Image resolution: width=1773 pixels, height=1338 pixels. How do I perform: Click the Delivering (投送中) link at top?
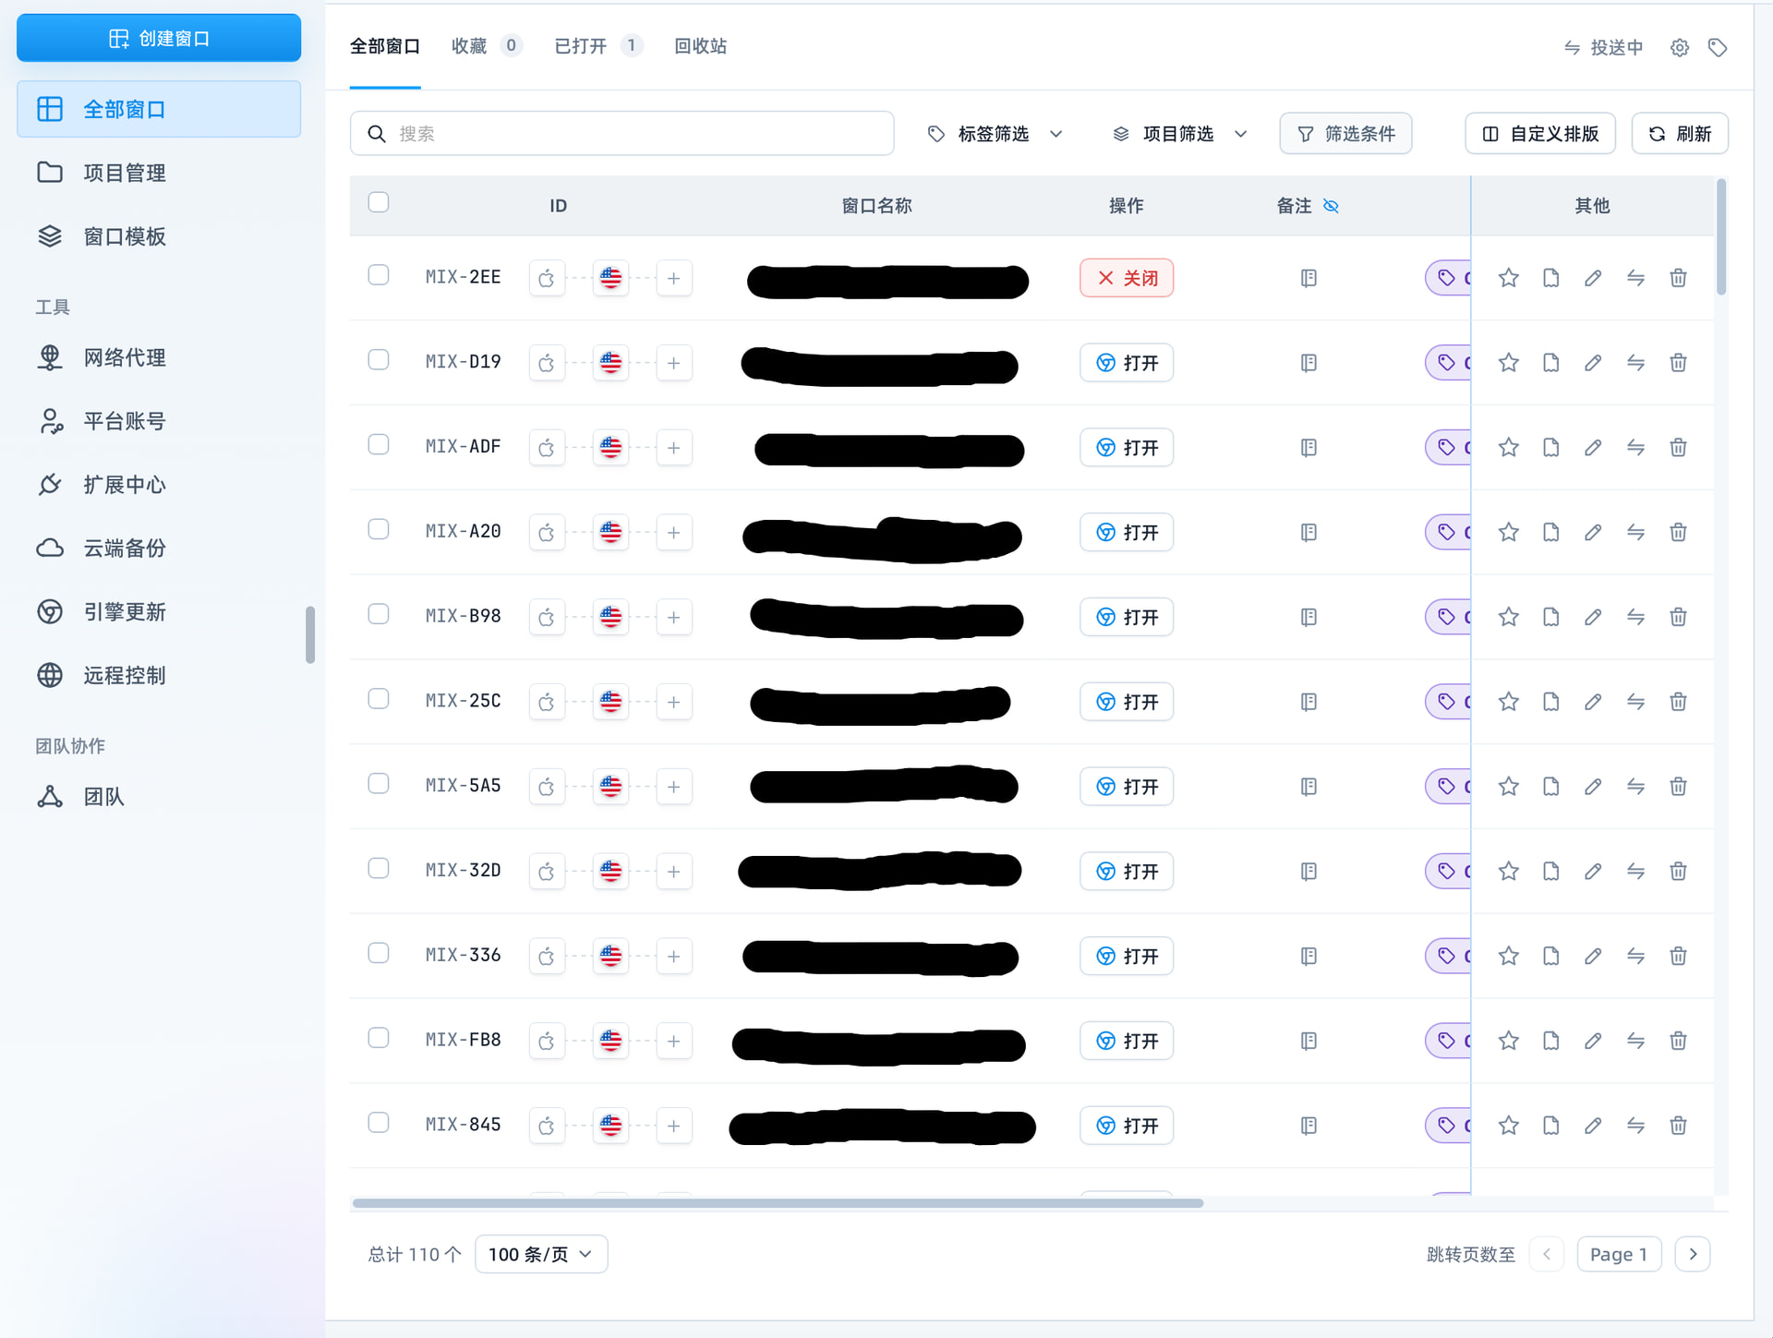tap(1603, 47)
